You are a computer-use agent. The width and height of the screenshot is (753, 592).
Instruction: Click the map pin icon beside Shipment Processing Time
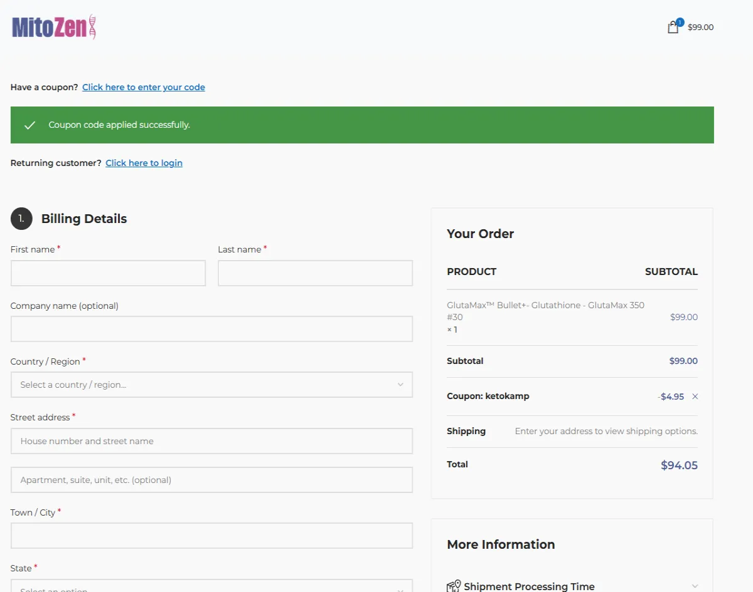point(454,586)
